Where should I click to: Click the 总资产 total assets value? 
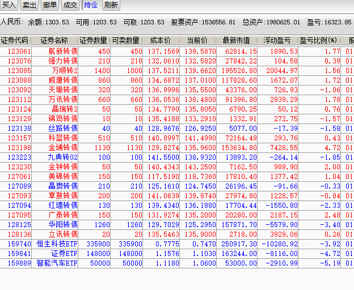point(283,22)
